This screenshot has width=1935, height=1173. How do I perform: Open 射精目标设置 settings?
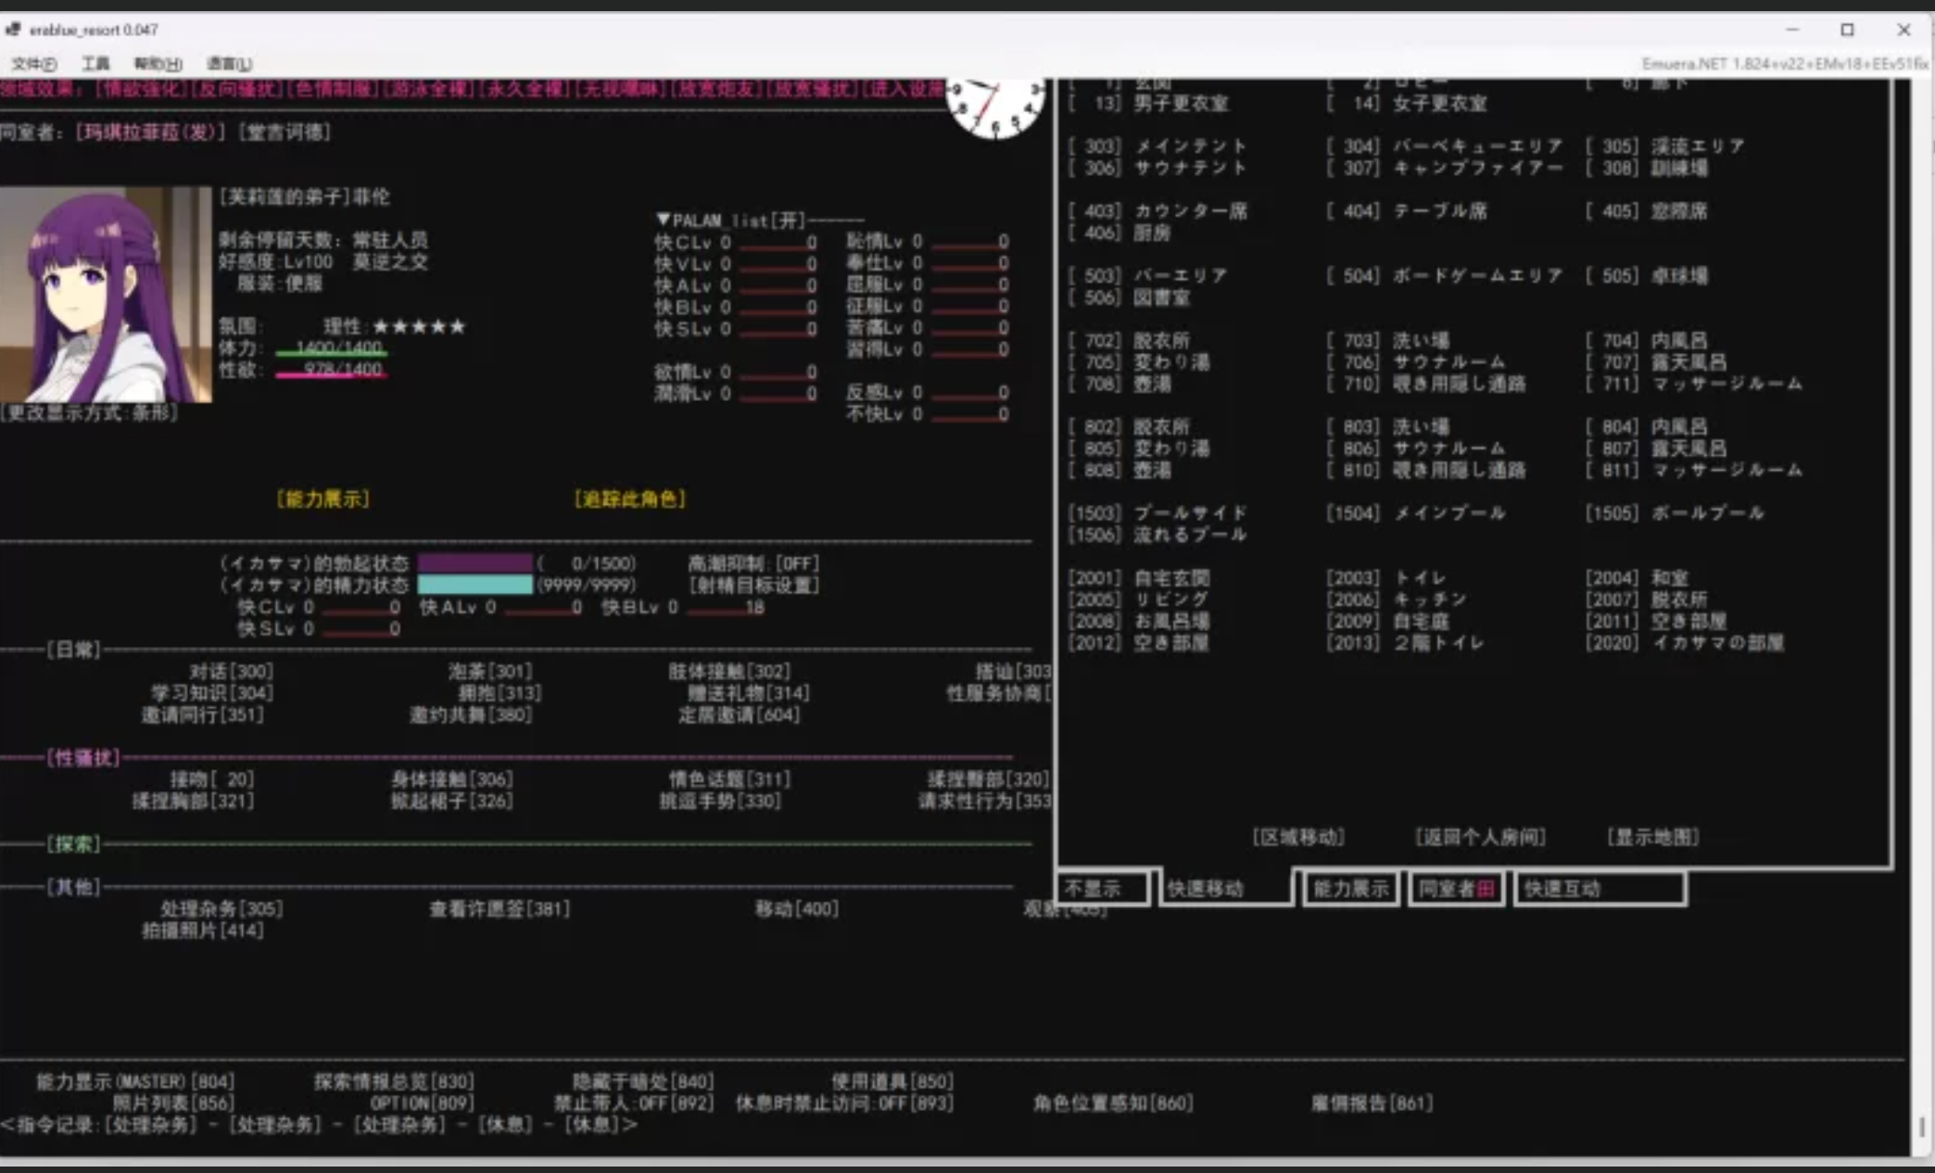pyautogui.click(x=753, y=586)
